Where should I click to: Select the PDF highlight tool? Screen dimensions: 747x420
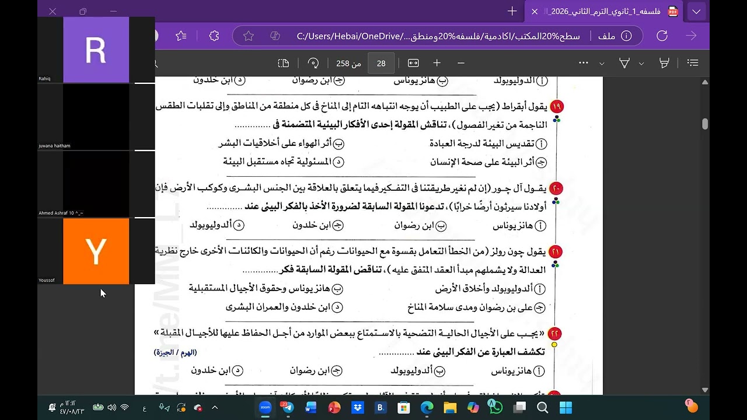tap(664, 63)
